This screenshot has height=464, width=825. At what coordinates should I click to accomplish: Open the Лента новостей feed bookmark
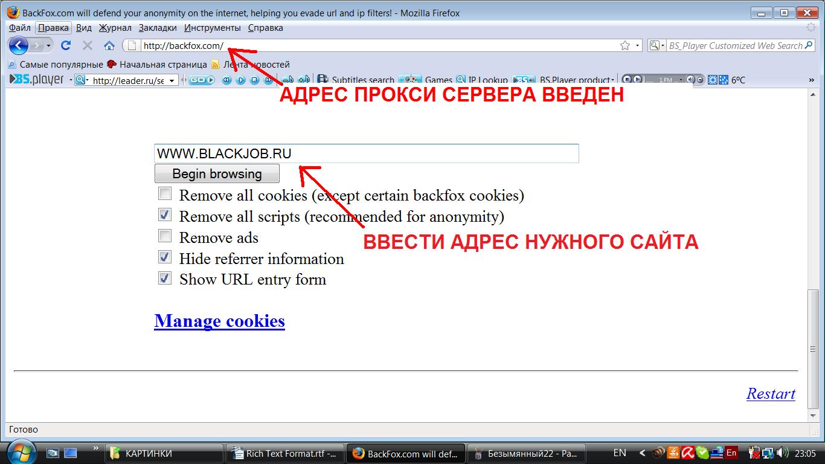click(x=251, y=64)
